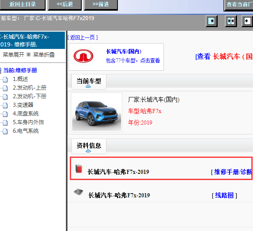This screenshot has width=253, height=231.
Task: Open the 长城汽车(国内) brand link
Action: [124, 51]
